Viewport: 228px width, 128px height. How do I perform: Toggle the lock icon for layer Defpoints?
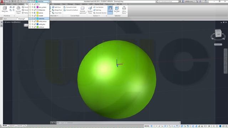[35, 10]
